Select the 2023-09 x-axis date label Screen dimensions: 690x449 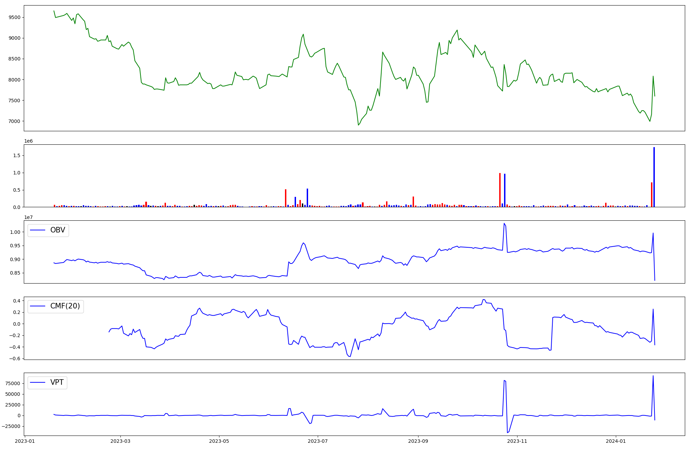pyautogui.click(x=418, y=441)
